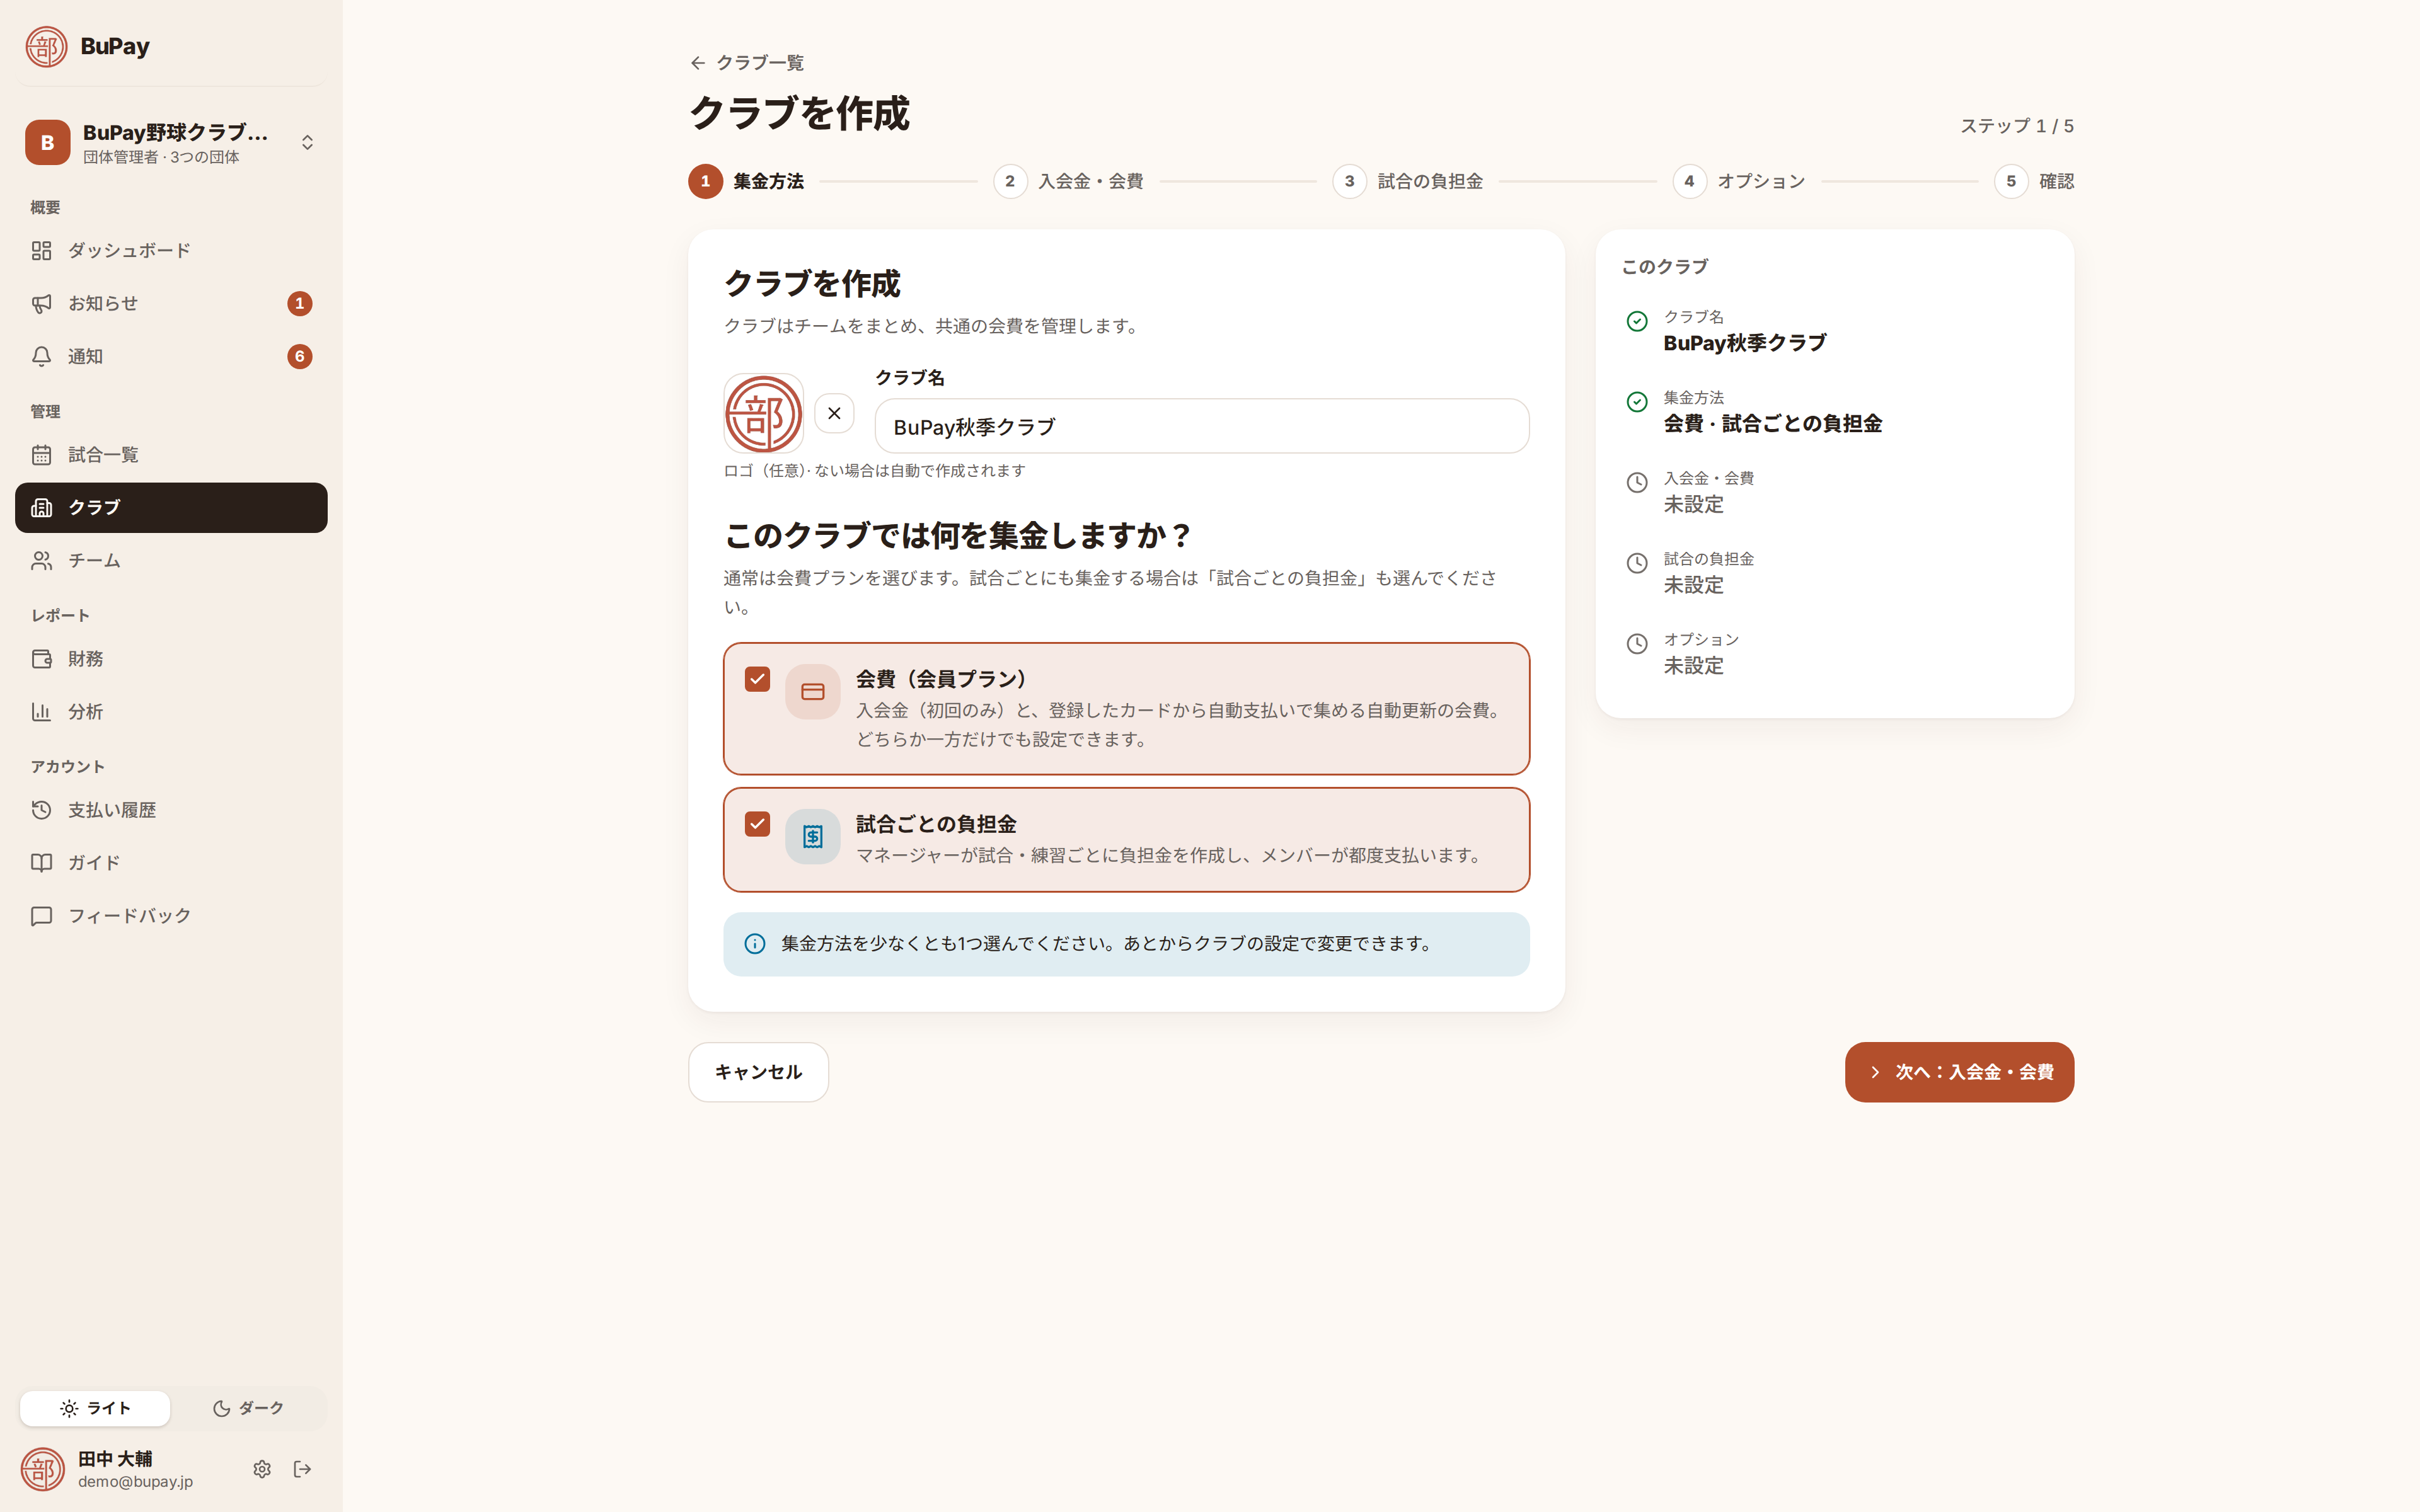Click summary text BuPay秋季クラブ
This screenshot has width=2420, height=1512.
tap(1745, 343)
